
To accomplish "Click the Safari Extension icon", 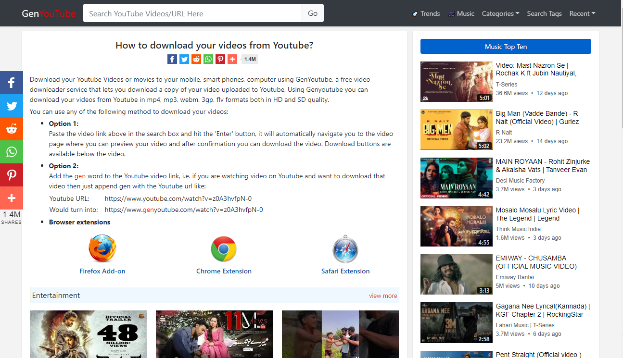I will pyautogui.click(x=345, y=249).
